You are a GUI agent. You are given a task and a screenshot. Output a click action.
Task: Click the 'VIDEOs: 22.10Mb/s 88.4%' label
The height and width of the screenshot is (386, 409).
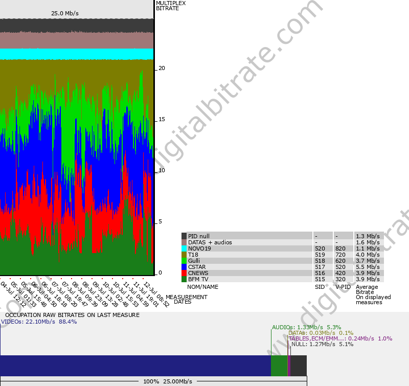39,322
